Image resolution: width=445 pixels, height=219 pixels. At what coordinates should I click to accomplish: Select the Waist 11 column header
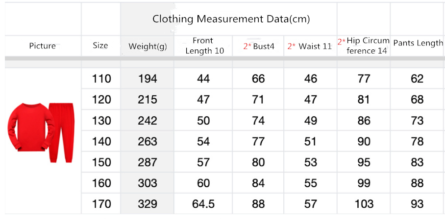[x=310, y=46]
